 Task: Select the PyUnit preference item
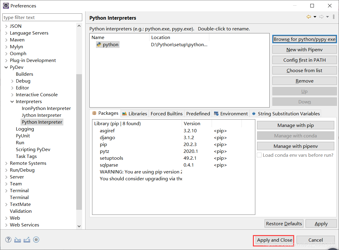point(23,136)
